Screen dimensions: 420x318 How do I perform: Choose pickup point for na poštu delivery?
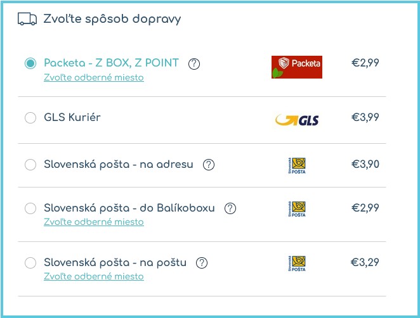click(x=94, y=277)
